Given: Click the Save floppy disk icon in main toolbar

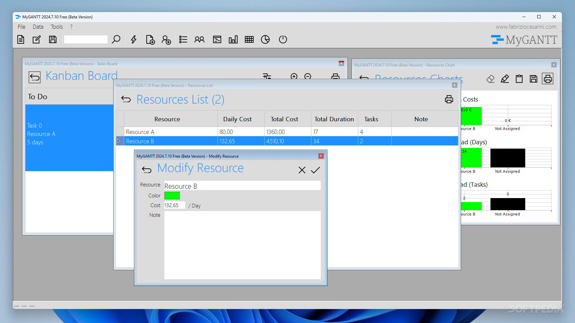Looking at the screenshot, I should tap(53, 39).
